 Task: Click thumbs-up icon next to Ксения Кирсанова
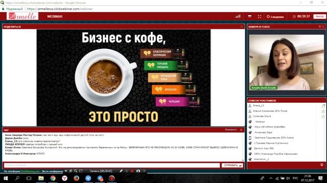tap(323, 111)
